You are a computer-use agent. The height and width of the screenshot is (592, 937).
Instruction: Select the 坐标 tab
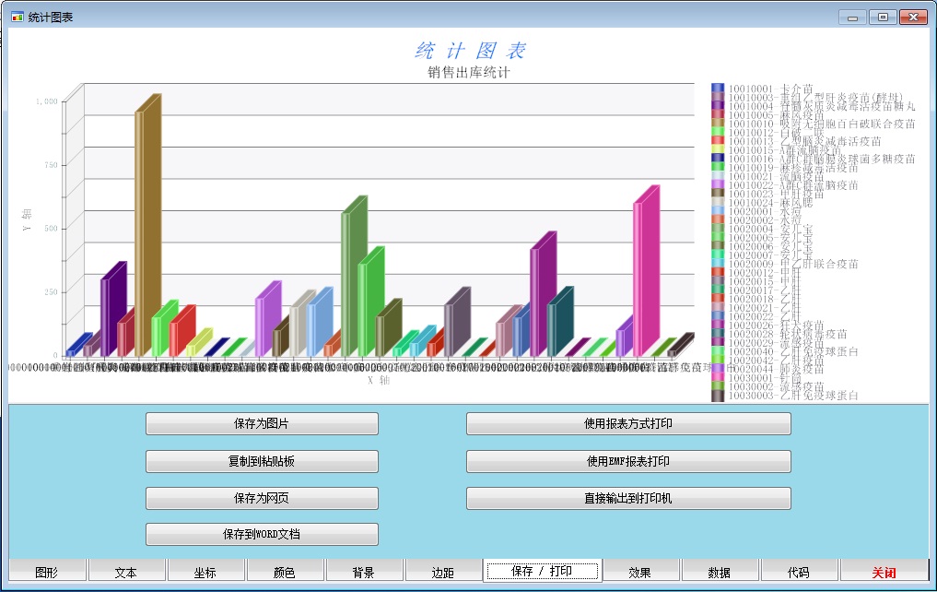[205, 572]
